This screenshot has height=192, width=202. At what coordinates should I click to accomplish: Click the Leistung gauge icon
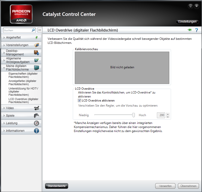tap(37, 123)
